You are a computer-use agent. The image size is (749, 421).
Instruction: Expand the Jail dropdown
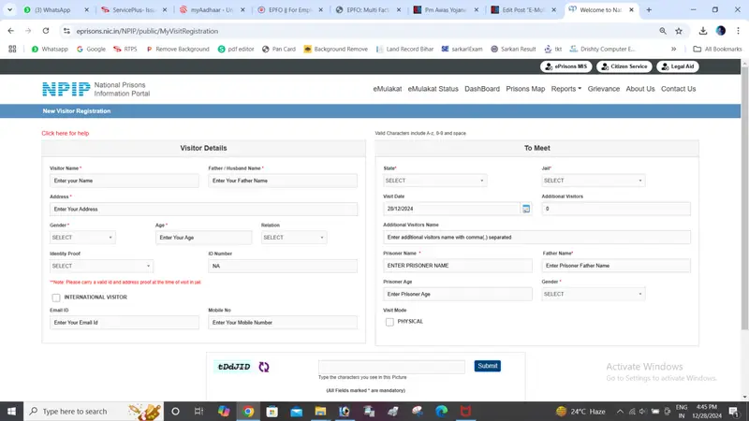[x=594, y=181]
